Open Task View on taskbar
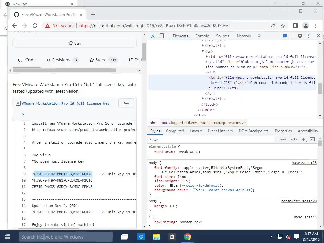Image resolution: width=324 pixels, height=243 pixels. [x=124, y=237]
